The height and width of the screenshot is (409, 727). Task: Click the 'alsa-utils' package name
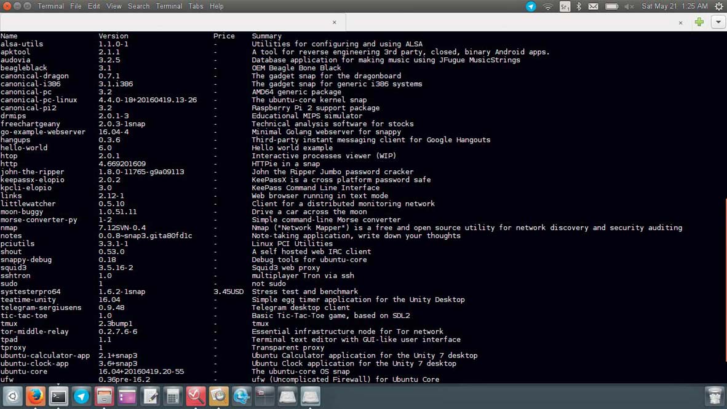click(22, 44)
